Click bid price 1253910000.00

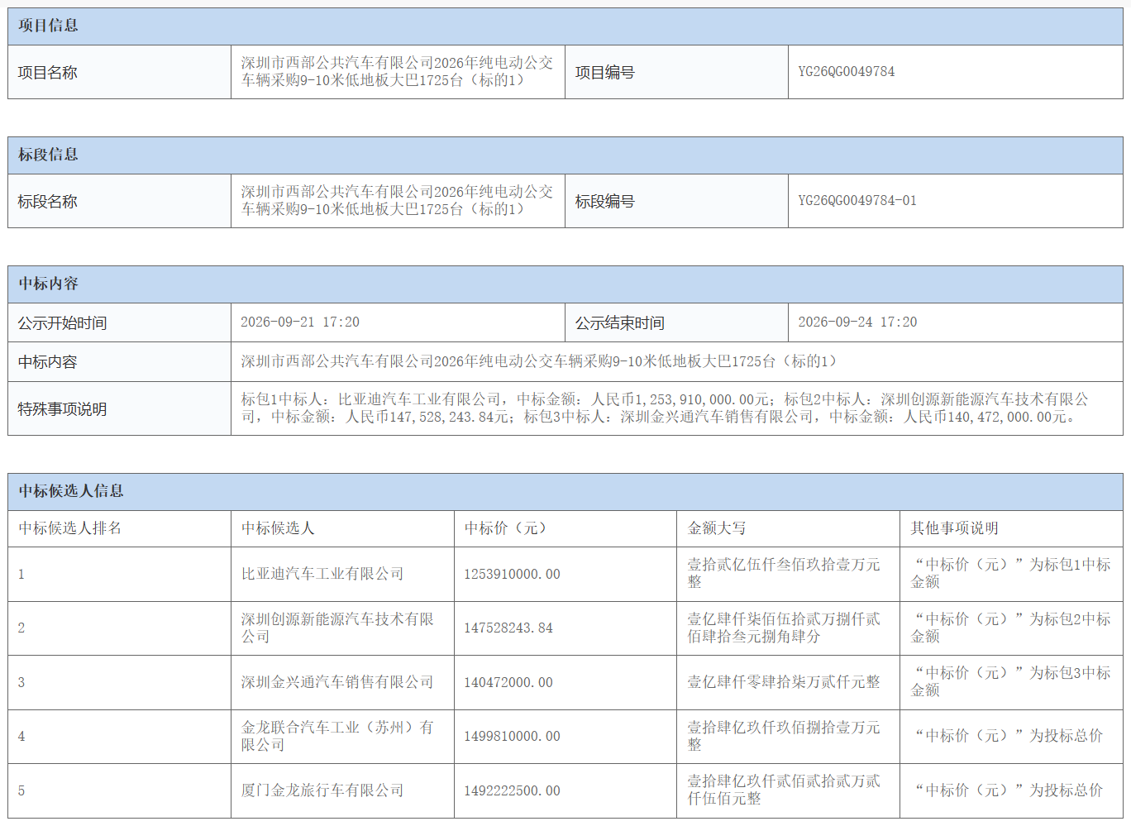(512, 575)
